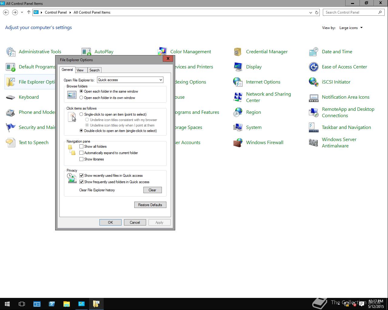388x310 pixels.
Task: Click Cancel in File Explorer Options
Action: pos(135,223)
